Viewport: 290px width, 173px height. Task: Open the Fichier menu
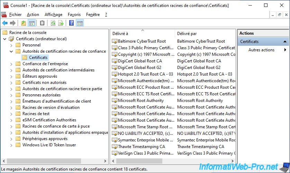click(15, 15)
